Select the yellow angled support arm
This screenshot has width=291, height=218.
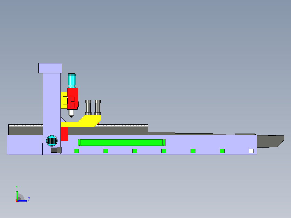pos(82,121)
